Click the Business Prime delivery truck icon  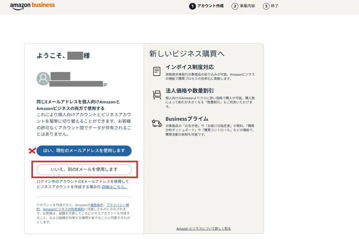[157, 124]
